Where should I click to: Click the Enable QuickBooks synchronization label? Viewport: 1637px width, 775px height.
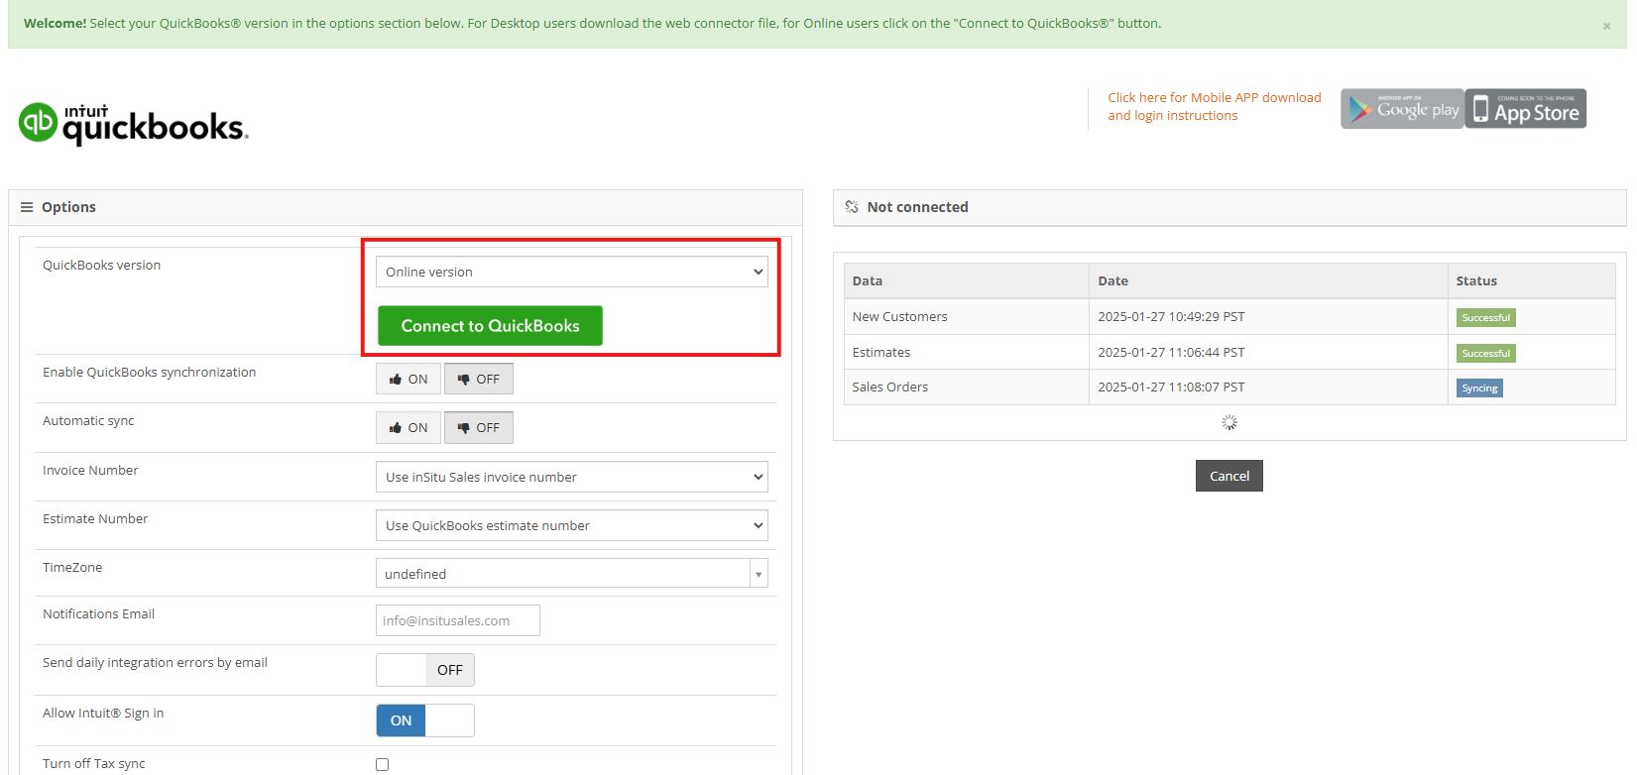[149, 373]
